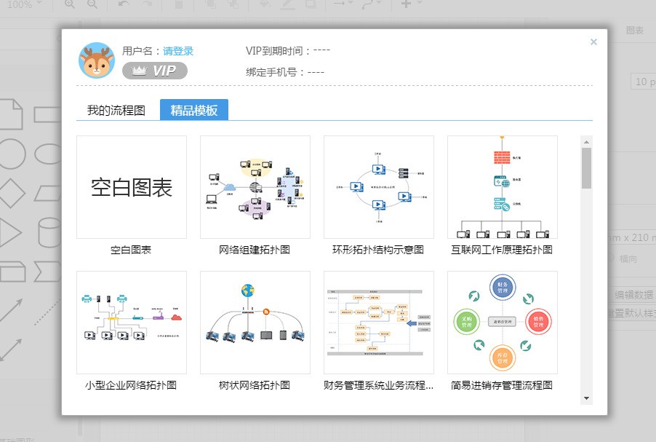Select the double-headed arrow shape
656x442 pixels.
tap(11, 350)
